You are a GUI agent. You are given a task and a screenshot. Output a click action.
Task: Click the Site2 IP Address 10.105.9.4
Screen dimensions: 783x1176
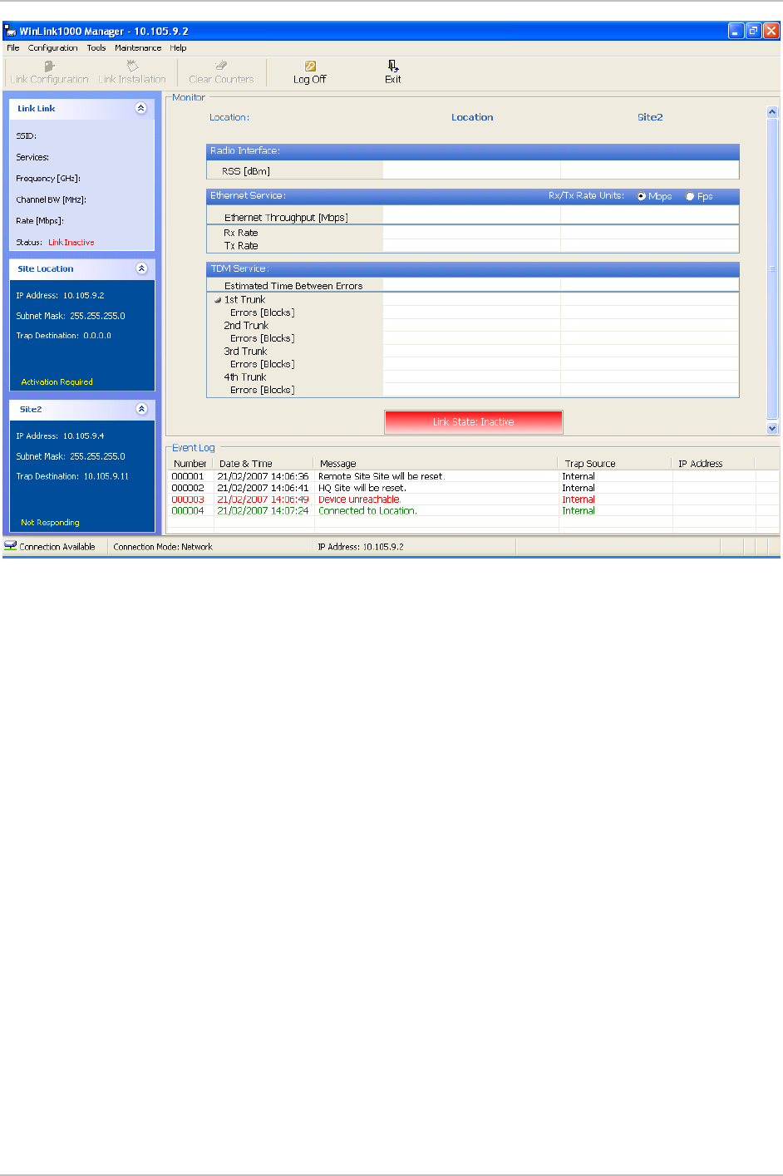pos(84,436)
